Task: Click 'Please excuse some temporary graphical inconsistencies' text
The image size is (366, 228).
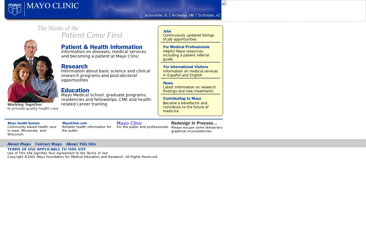Action: click(197, 129)
